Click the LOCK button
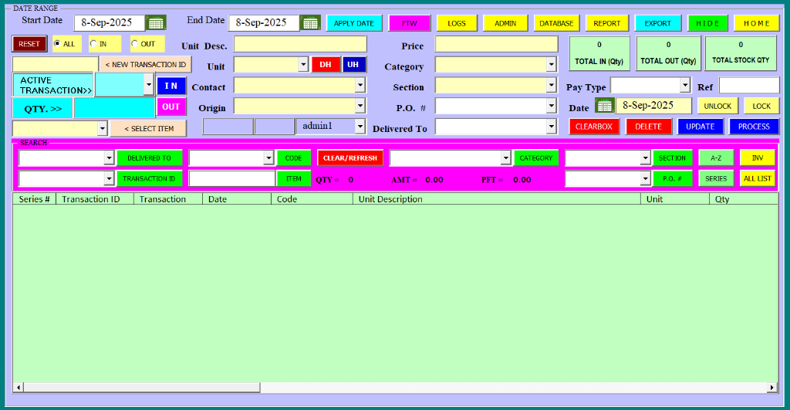This screenshot has width=790, height=410. pos(761,106)
